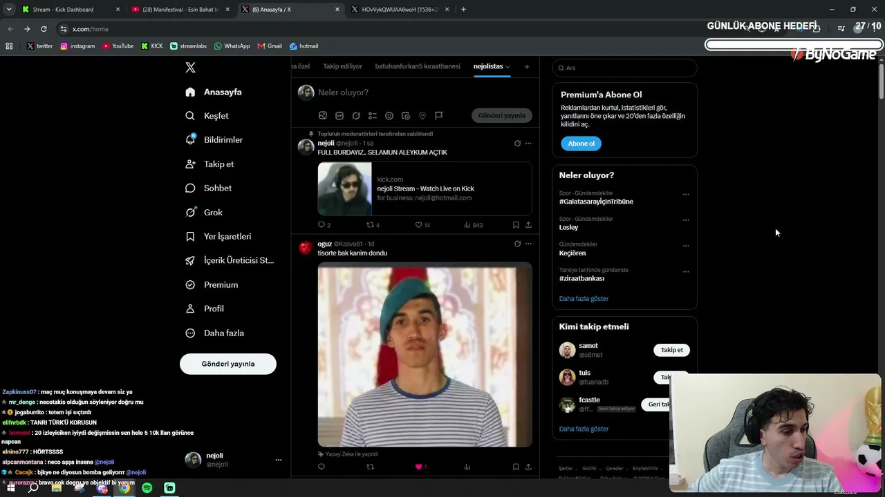885x497 pixels.
Task: Bookmark the oguz image post
Action: [x=516, y=467]
